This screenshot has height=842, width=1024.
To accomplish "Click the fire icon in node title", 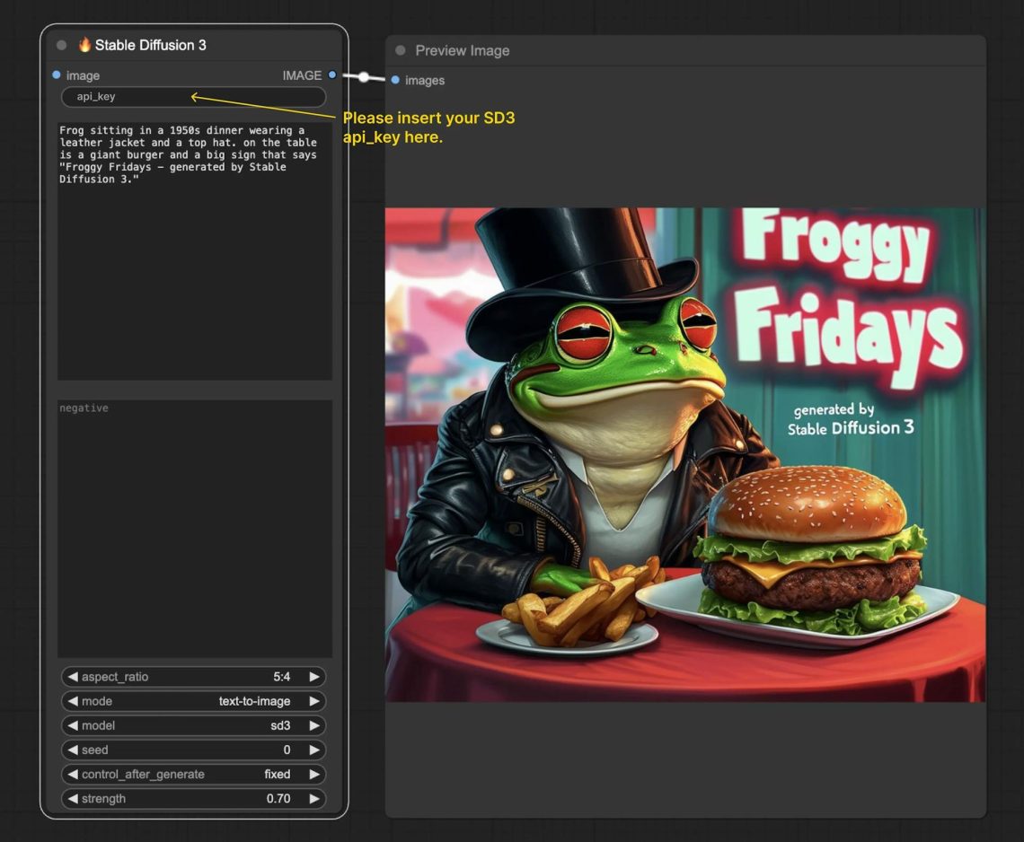I will (x=84, y=45).
